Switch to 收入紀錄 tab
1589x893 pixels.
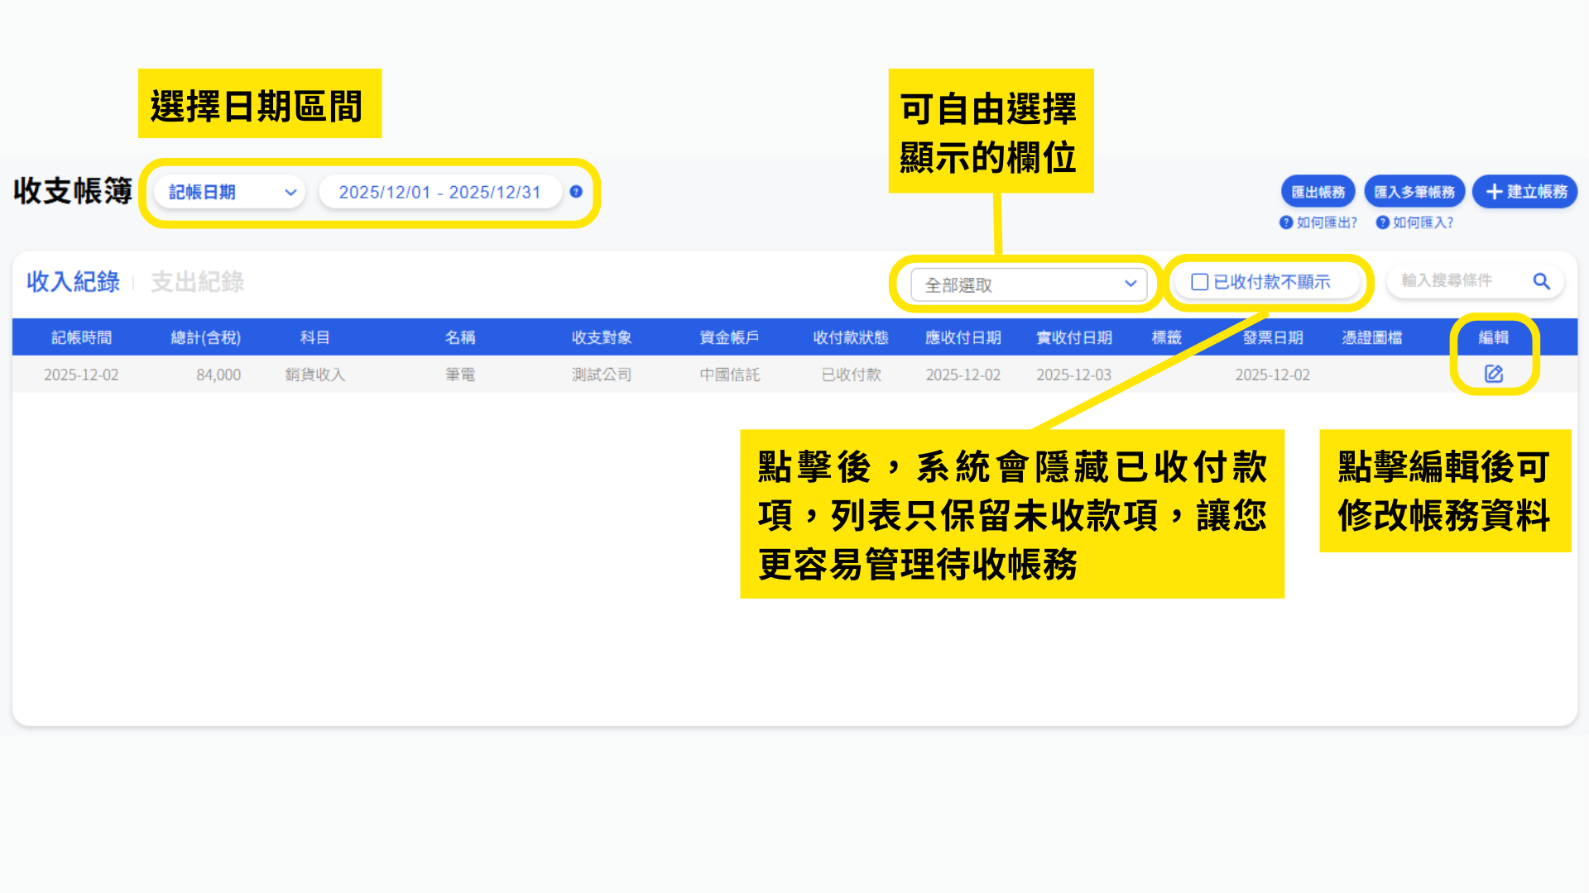73,282
